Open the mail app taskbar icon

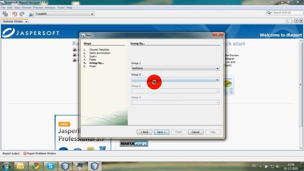pos(20,166)
